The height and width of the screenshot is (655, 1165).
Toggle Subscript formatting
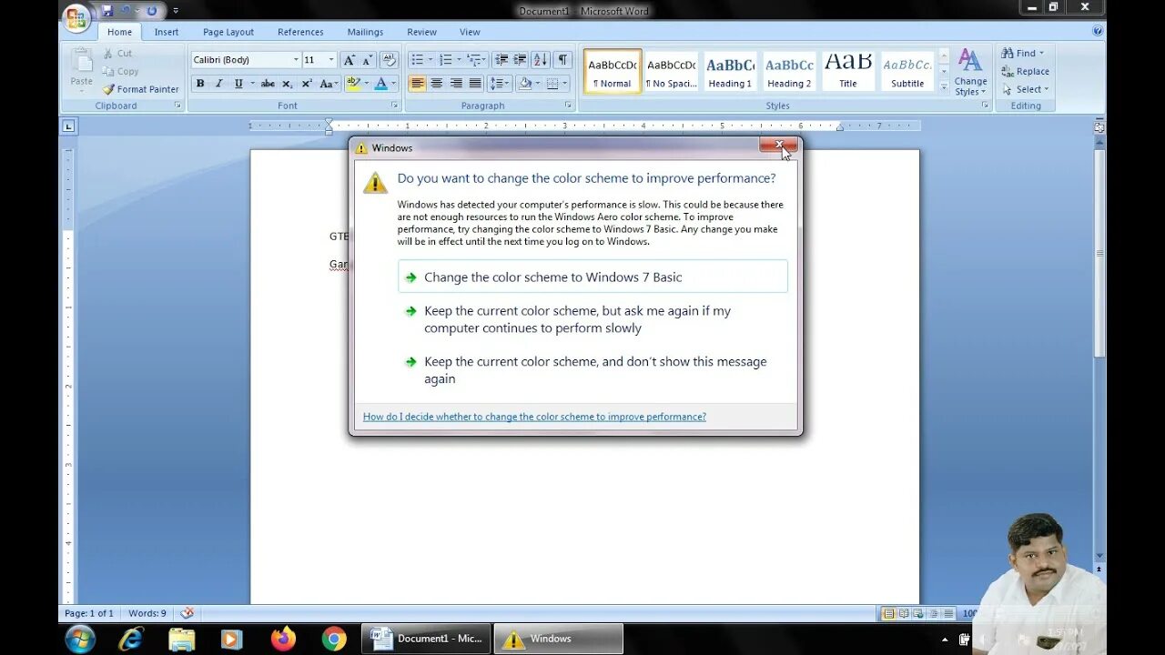pos(287,84)
